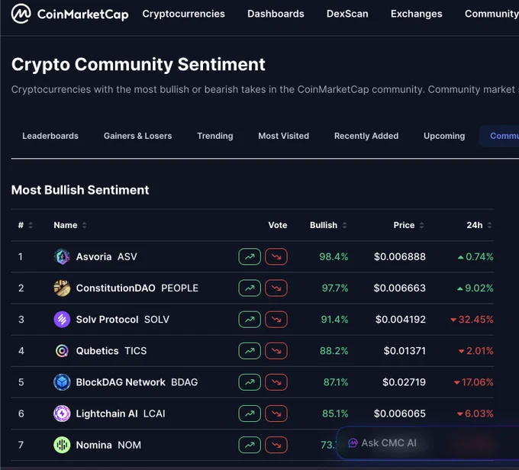Viewport: 519px width, 470px height.
Task: Vote bullish on ConstitutionDAO PEOPLE
Action: [250, 288]
